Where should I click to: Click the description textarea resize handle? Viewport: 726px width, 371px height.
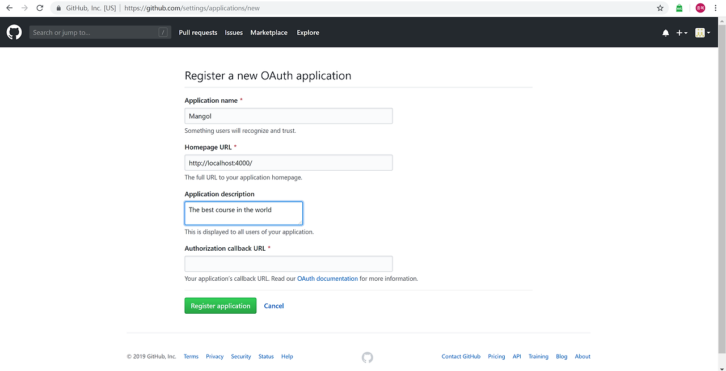click(x=299, y=222)
